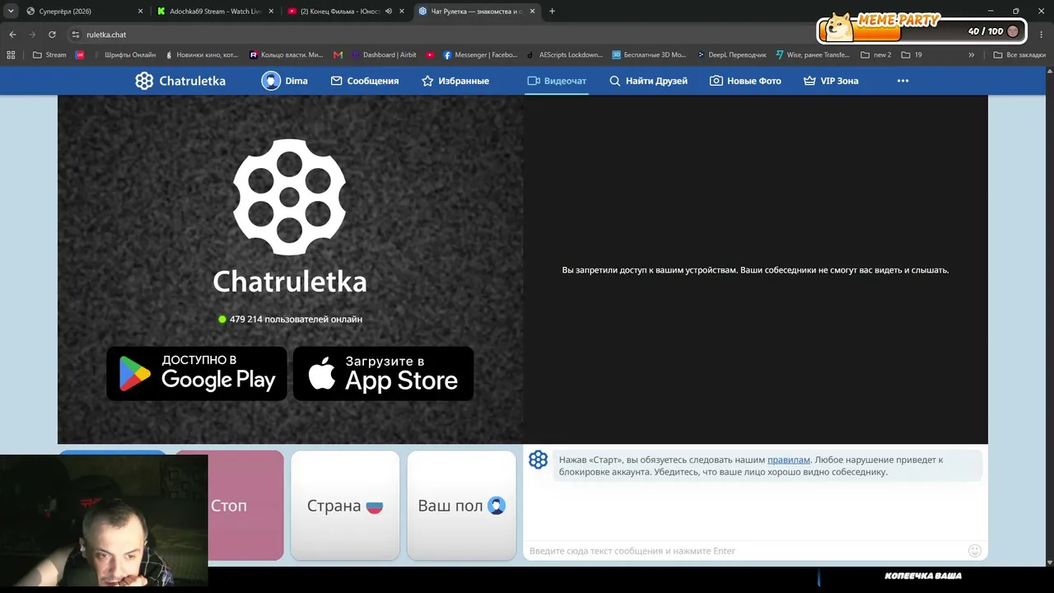Click the Chatruletka revolver logo in navbar

coord(144,81)
